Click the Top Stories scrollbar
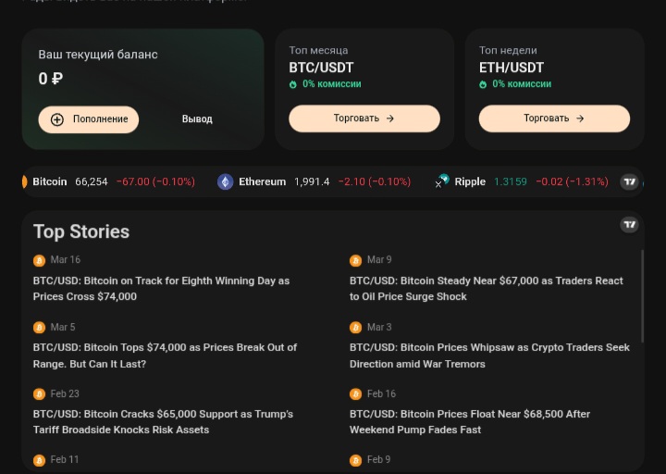666x474 pixels. tap(641, 296)
